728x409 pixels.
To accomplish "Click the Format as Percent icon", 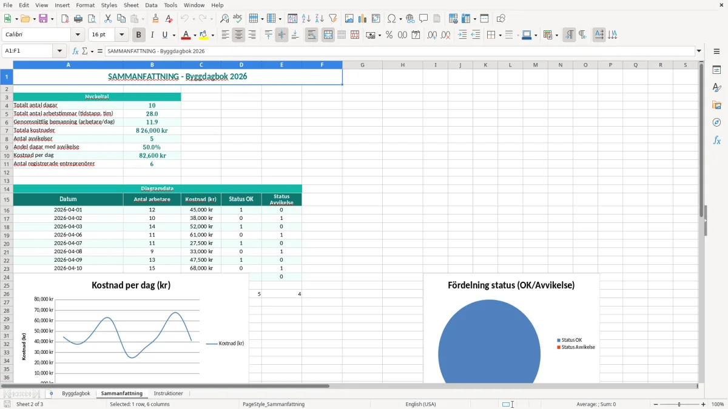I will (x=389, y=35).
